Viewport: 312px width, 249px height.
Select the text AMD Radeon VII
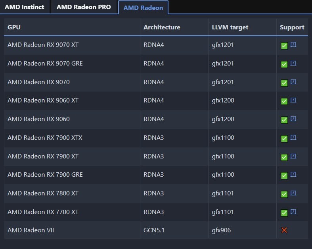(31, 230)
